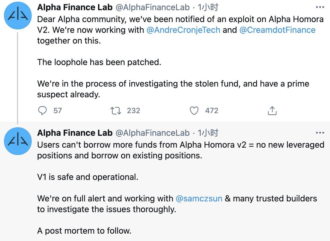Click the 'Alpha Finance Lab' name on the exploit tweet
This screenshot has width=330, height=241.
75,8
